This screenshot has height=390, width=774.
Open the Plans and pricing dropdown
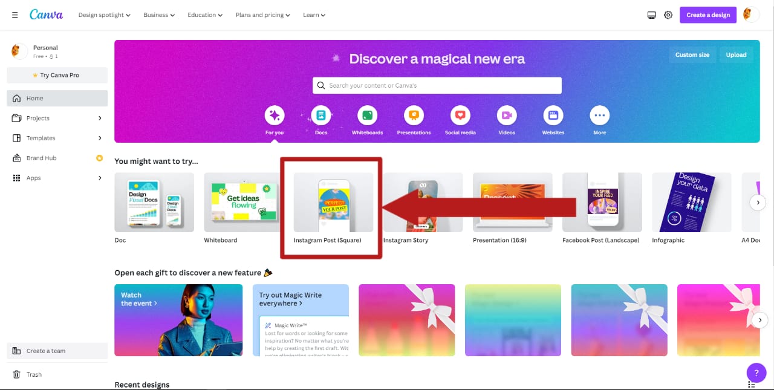263,15
